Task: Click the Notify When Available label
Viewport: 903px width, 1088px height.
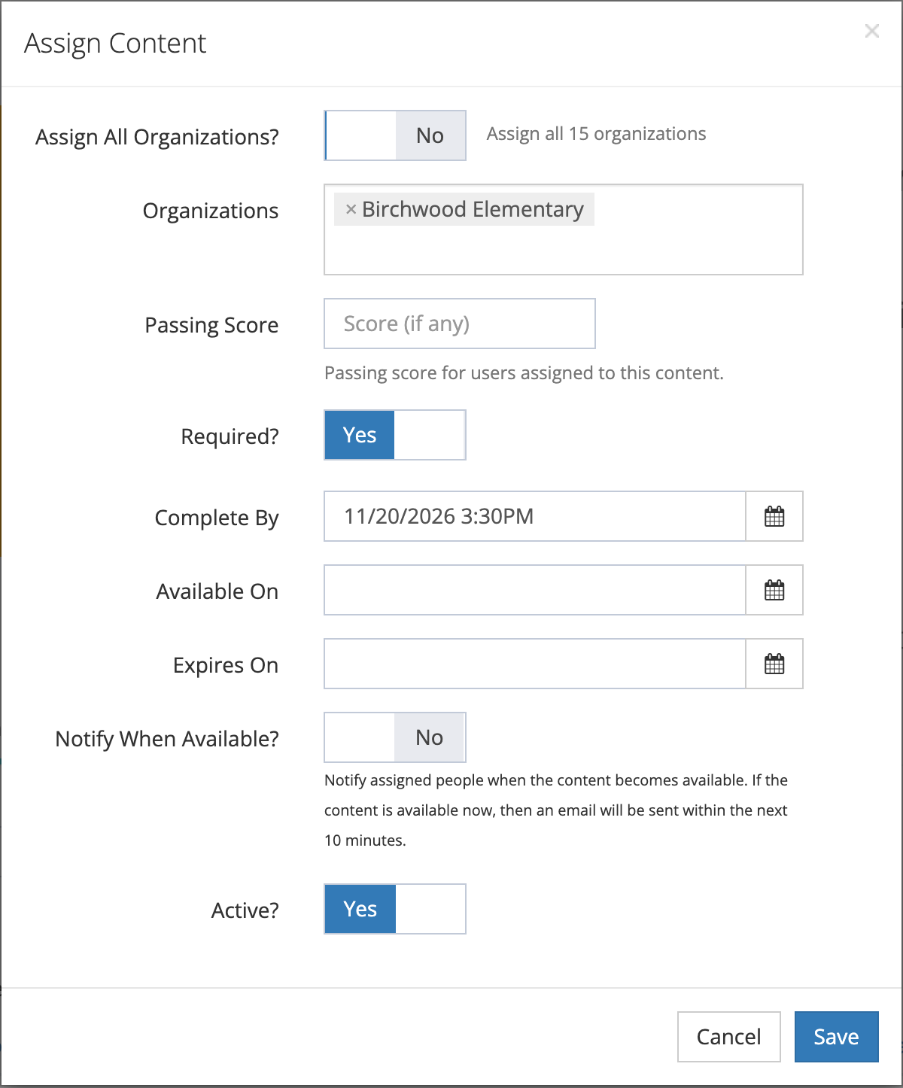Action: [167, 739]
